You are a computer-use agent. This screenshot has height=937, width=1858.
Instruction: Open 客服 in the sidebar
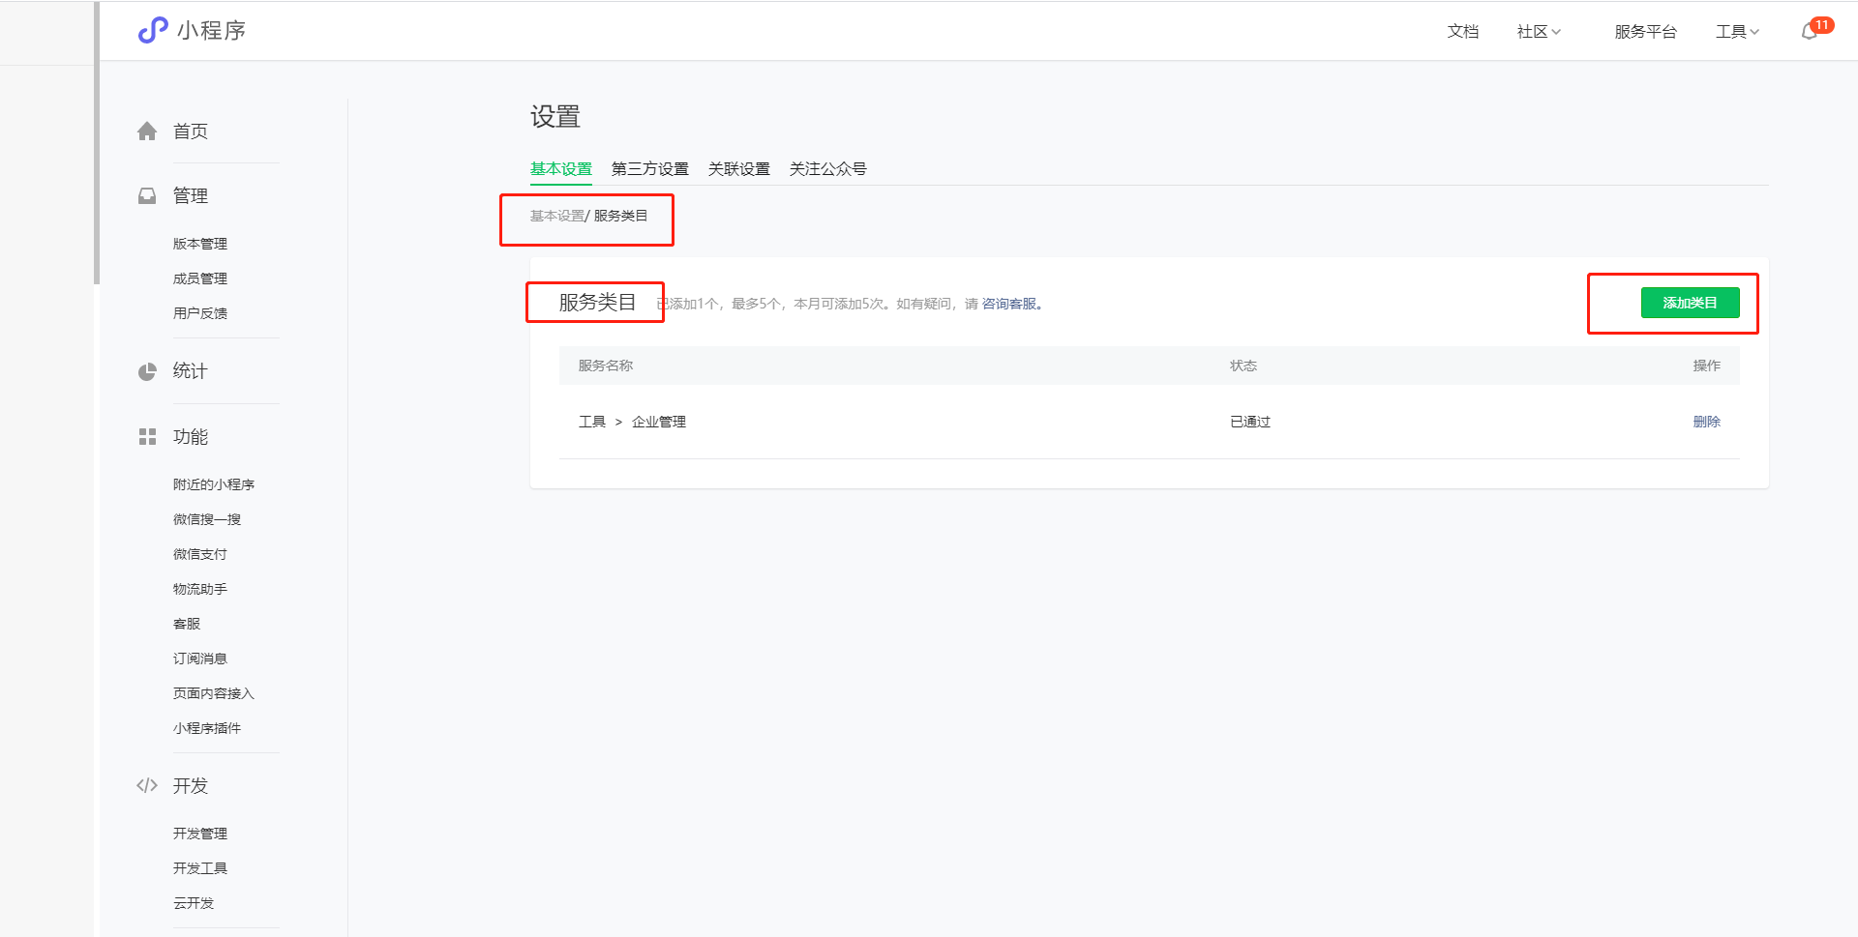(186, 624)
